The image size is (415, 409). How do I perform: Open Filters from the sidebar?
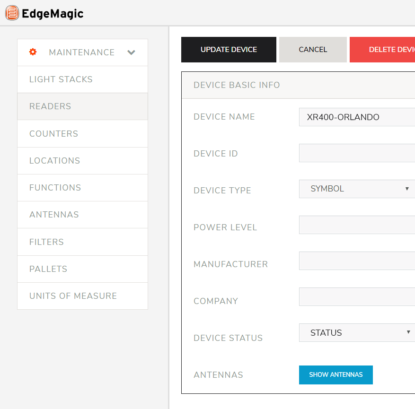(83, 242)
